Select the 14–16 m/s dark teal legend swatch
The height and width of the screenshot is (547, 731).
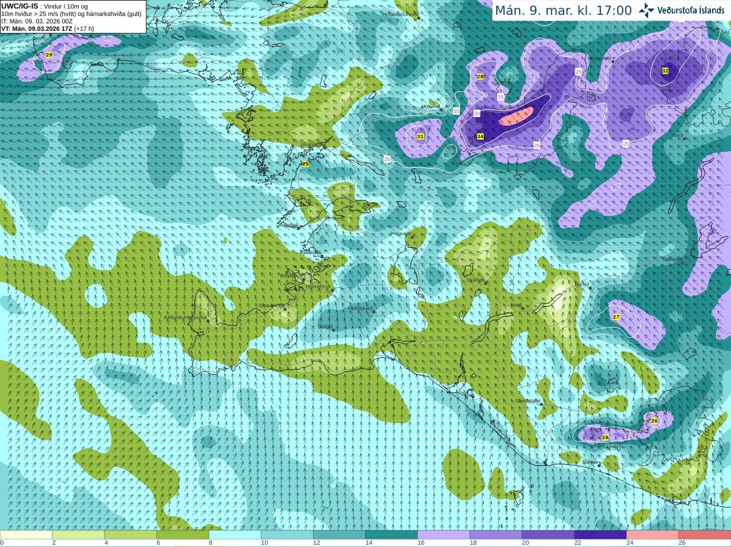392,535
